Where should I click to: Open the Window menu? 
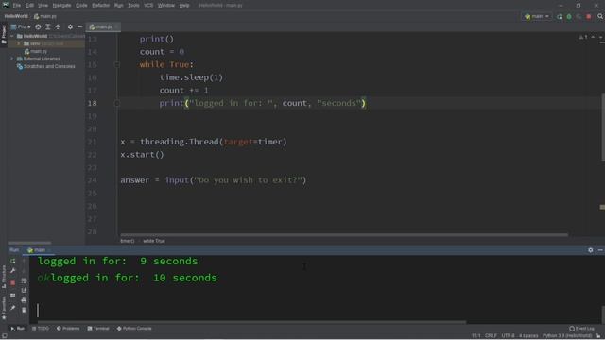click(166, 6)
